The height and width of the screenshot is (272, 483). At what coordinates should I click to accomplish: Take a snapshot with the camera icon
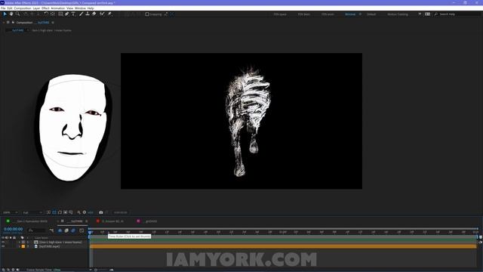point(100,212)
